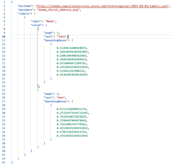Click value 0.45528455284552843 on line 36
The height and width of the screenshot is (165, 174).
(72, 136)
